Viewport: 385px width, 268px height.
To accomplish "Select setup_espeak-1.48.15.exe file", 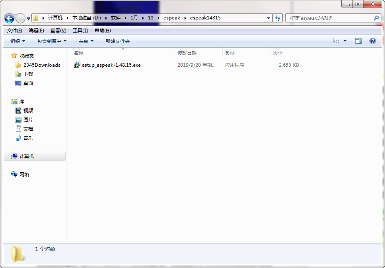I will [x=111, y=65].
